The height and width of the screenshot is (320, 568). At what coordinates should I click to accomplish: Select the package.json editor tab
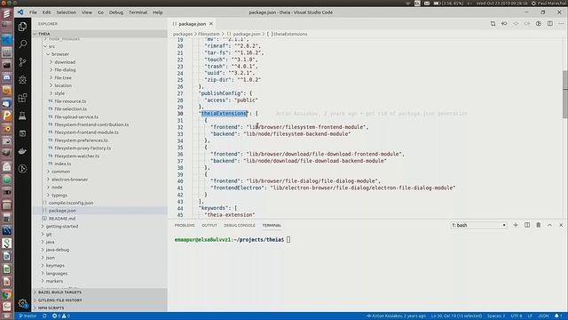[193, 24]
